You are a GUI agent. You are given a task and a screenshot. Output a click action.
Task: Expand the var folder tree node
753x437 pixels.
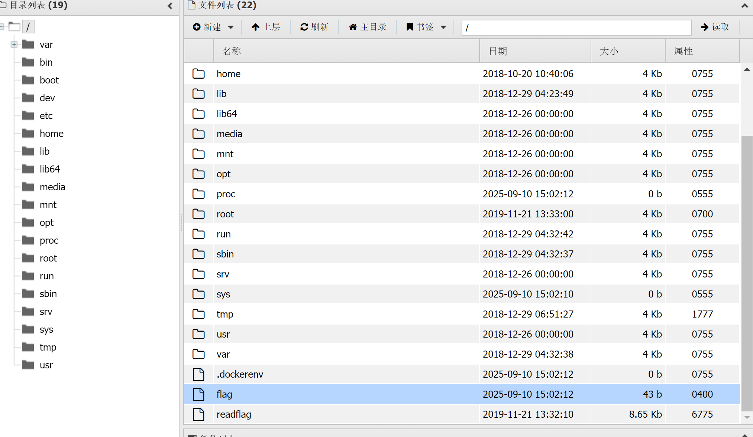pos(14,45)
